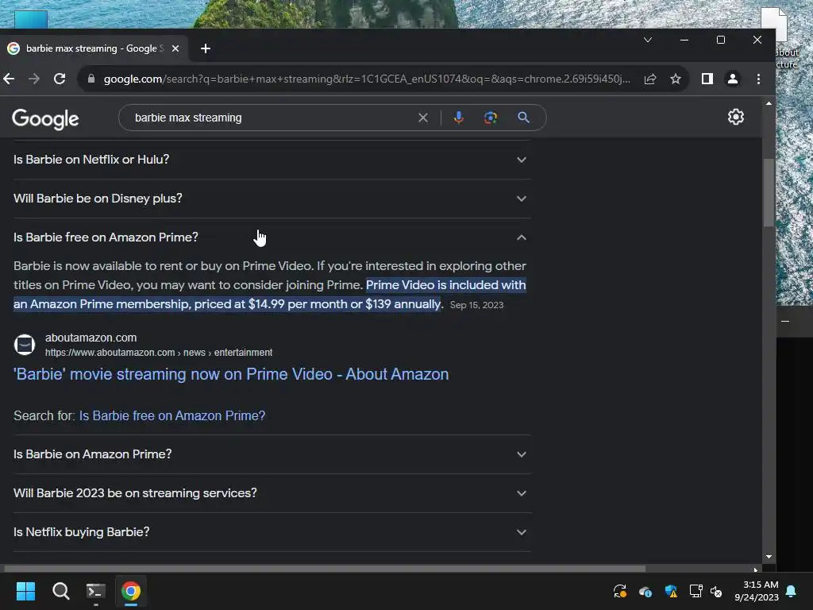Expand 'Will Barbie be on Disney plus?'
813x610 pixels.
[x=272, y=199]
